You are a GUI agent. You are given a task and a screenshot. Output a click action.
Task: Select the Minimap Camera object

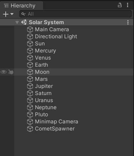coord(56,122)
